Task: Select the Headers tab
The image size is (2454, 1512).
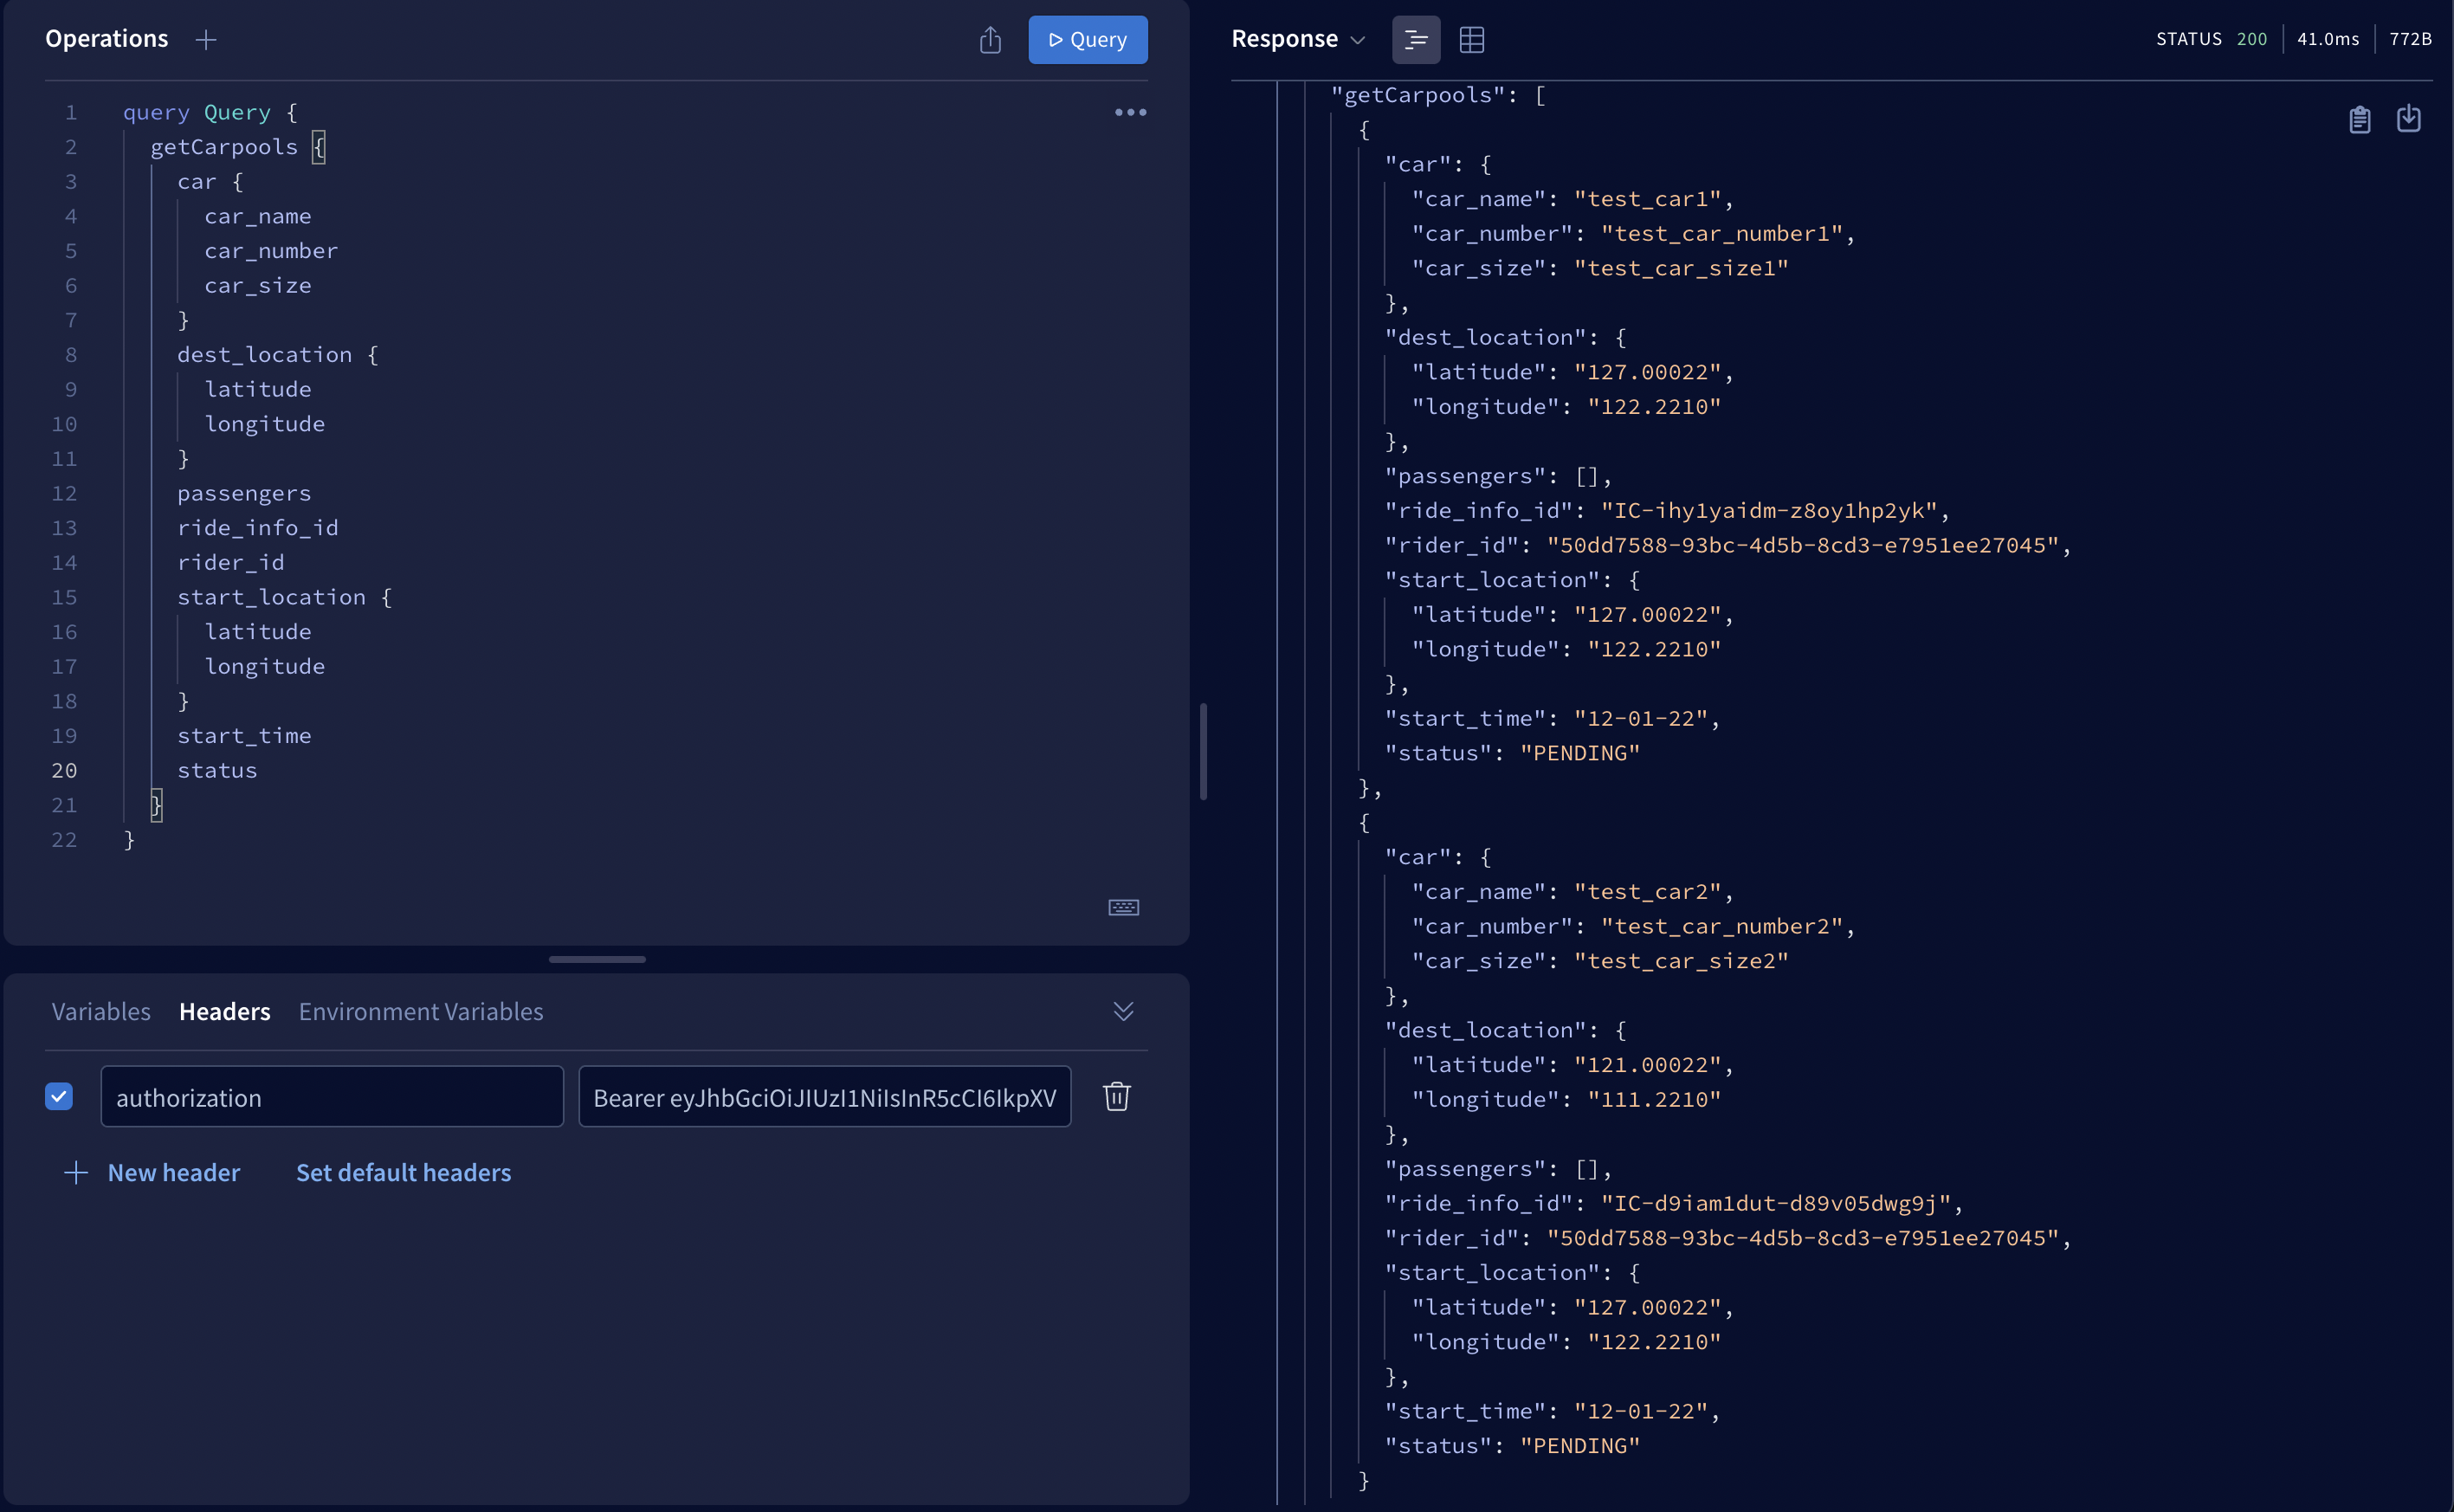Action: pyautogui.click(x=224, y=1011)
